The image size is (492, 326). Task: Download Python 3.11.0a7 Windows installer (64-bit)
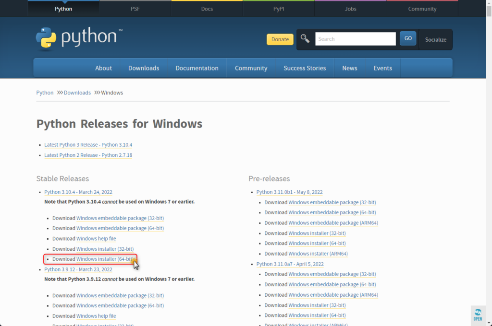coord(317,315)
